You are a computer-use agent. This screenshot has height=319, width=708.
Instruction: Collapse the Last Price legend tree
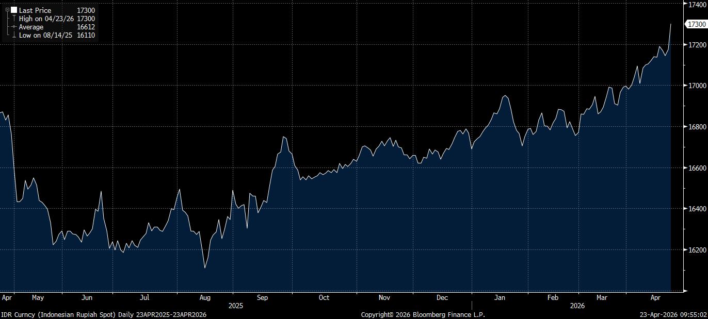tap(7, 10)
